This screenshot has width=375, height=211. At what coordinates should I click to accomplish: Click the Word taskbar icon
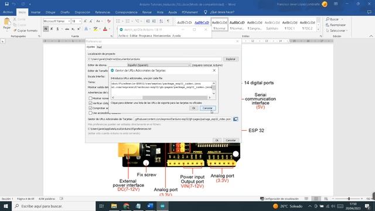150,206
